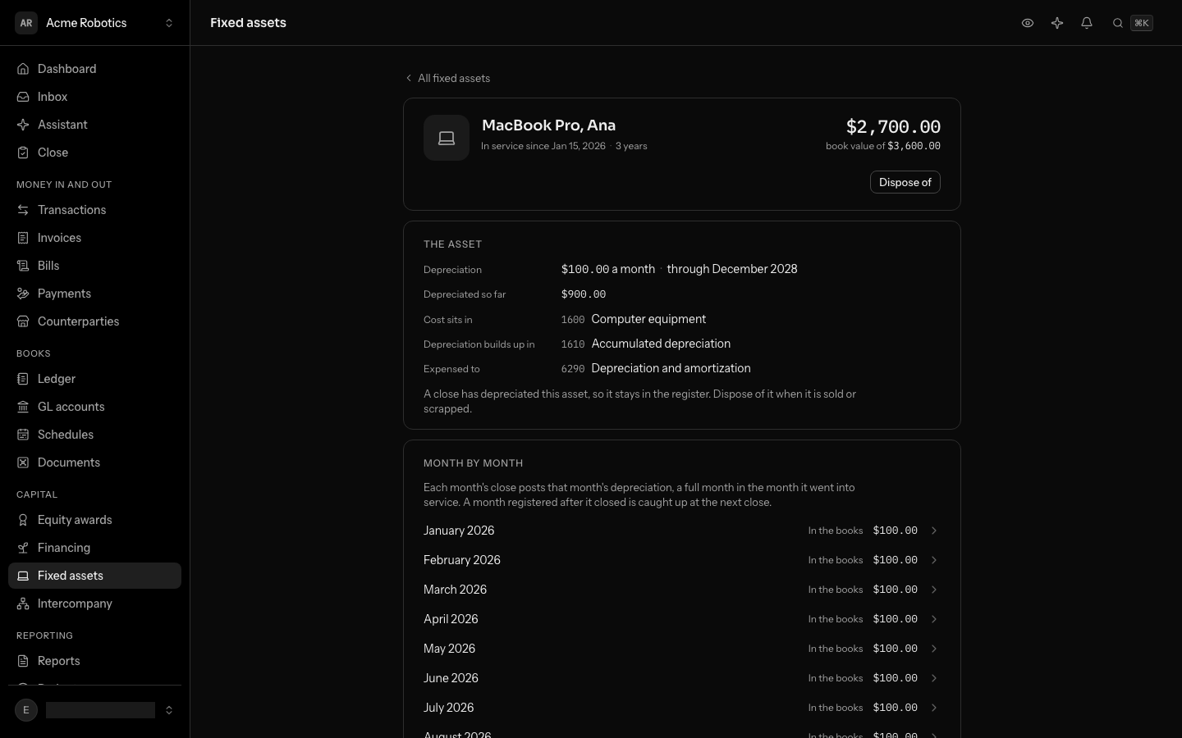Viewport: 1182px width, 738px height.
Task: Open the April 2026 row chevron
Action: point(934,619)
